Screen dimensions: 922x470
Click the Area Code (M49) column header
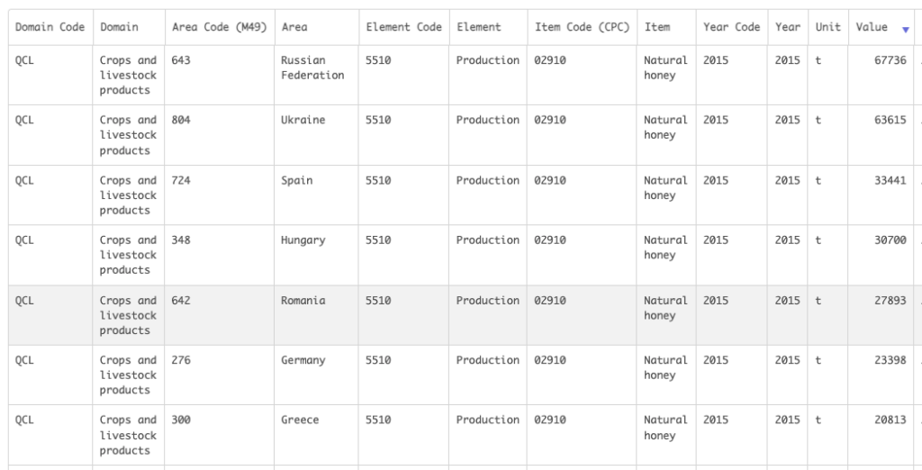click(x=219, y=27)
